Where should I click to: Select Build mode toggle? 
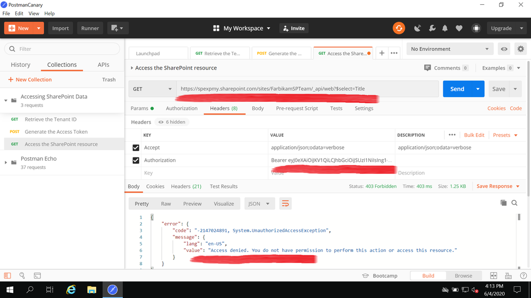pos(428,276)
